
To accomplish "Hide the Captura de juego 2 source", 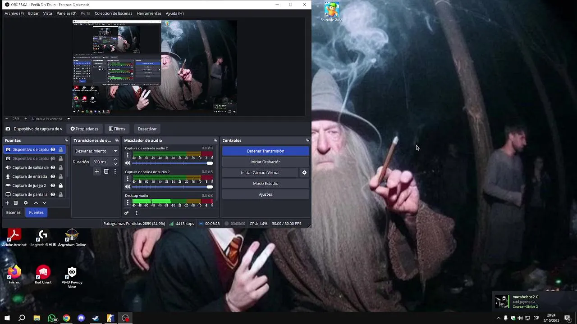I will coord(53,185).
